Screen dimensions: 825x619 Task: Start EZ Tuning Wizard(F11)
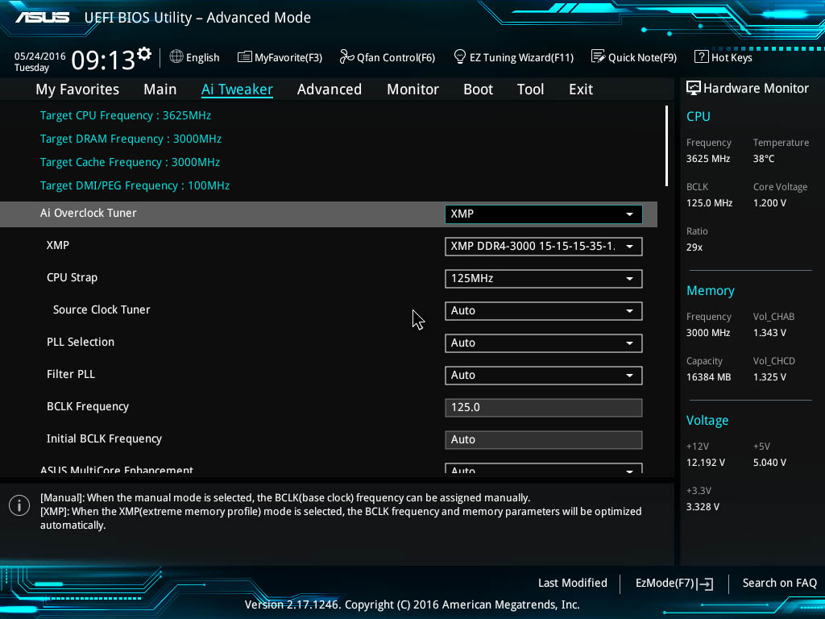coord(513,57)
